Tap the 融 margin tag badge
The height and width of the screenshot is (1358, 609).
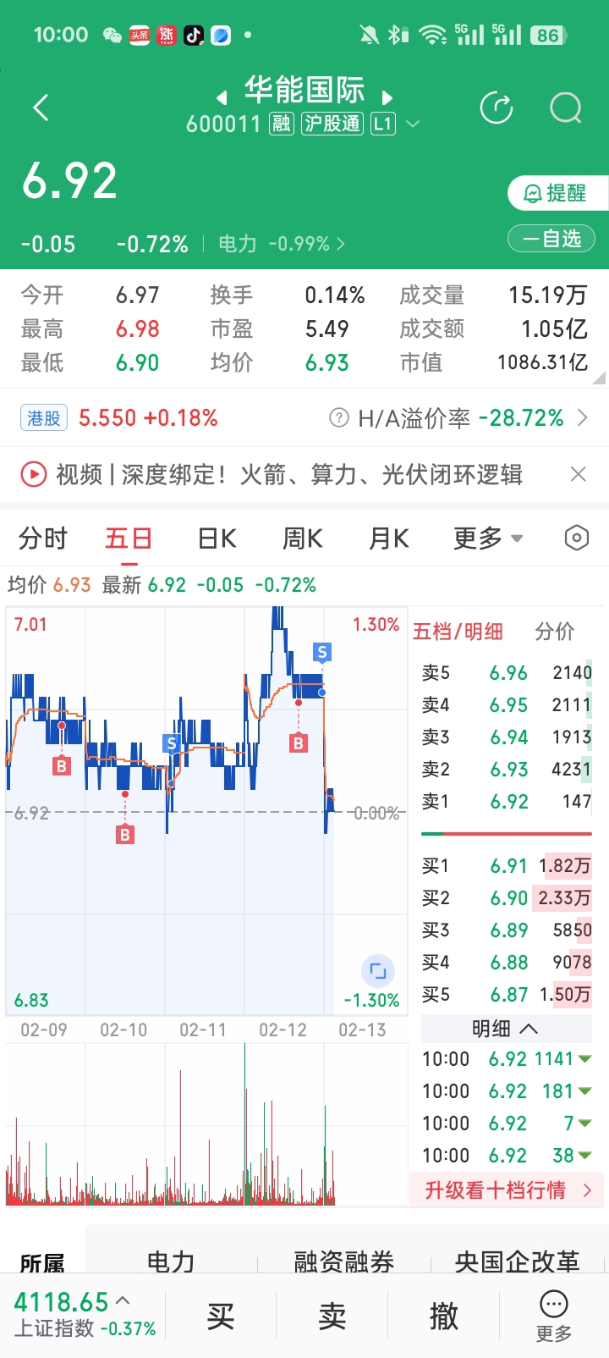281,124
